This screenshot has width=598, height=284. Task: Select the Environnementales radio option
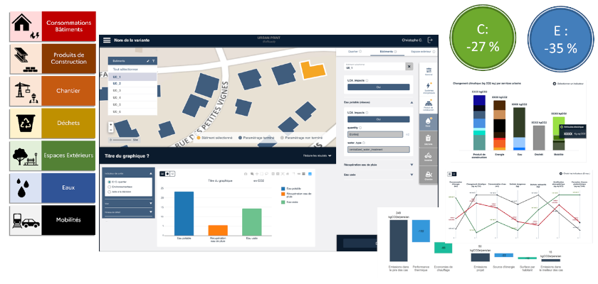coord(108,187)
